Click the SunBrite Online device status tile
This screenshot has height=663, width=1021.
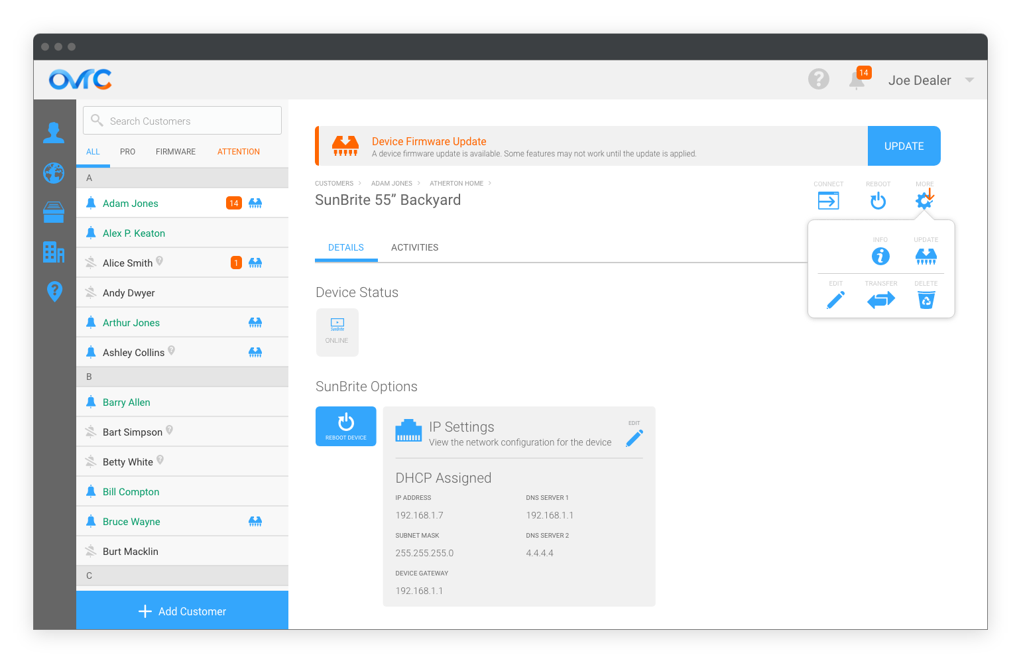337,332
